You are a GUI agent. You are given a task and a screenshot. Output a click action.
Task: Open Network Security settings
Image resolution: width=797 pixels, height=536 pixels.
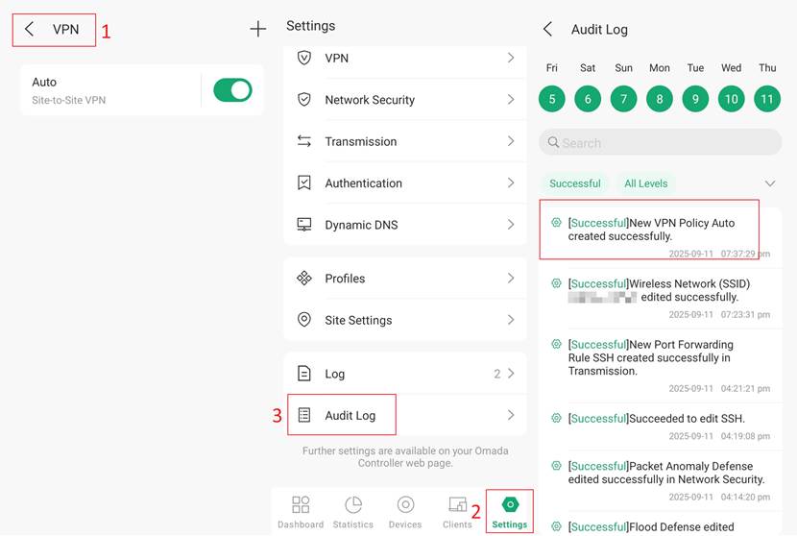pyautogui.click(x=370, y=100)
